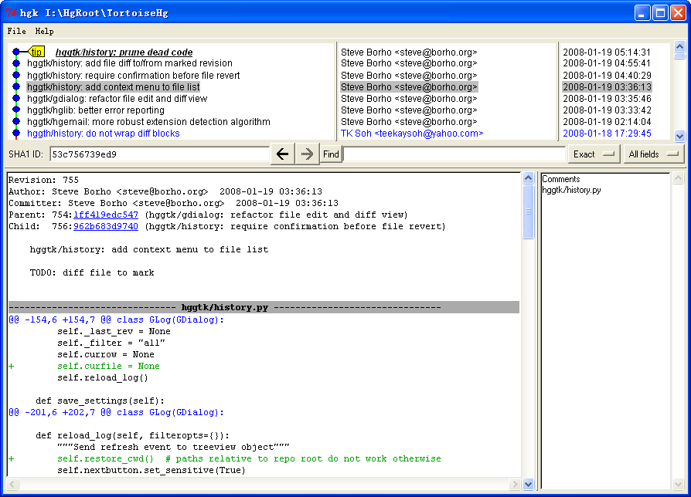Click the diff pane's scroll down arrow
Image resolution: width=691 pixels, height=497 pixels.
coord(528,484)
